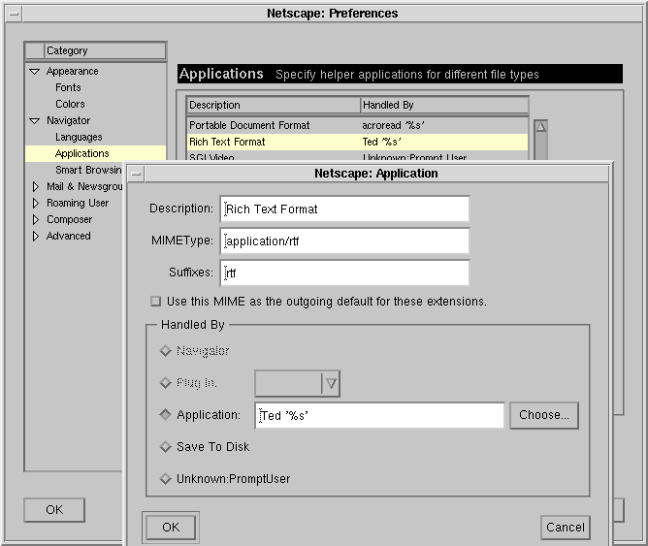Collapse the Navigator category tree
The width and height of the screenshot is (648, 546).
coord(35,121)
